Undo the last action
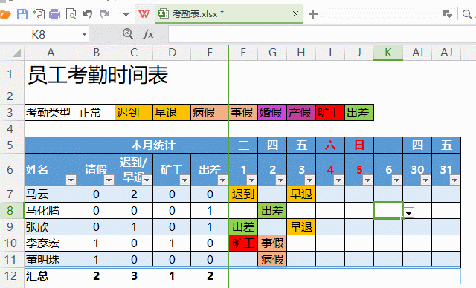This screenshot has height=288, width=476. point(88,14)
